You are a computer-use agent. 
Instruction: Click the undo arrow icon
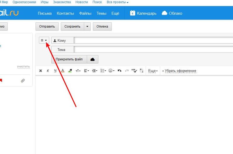[119, 71]
